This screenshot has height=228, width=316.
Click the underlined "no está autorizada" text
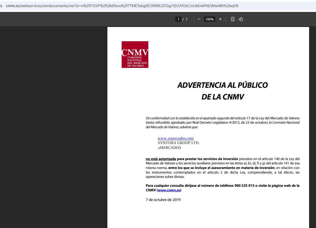pos(161,159)
